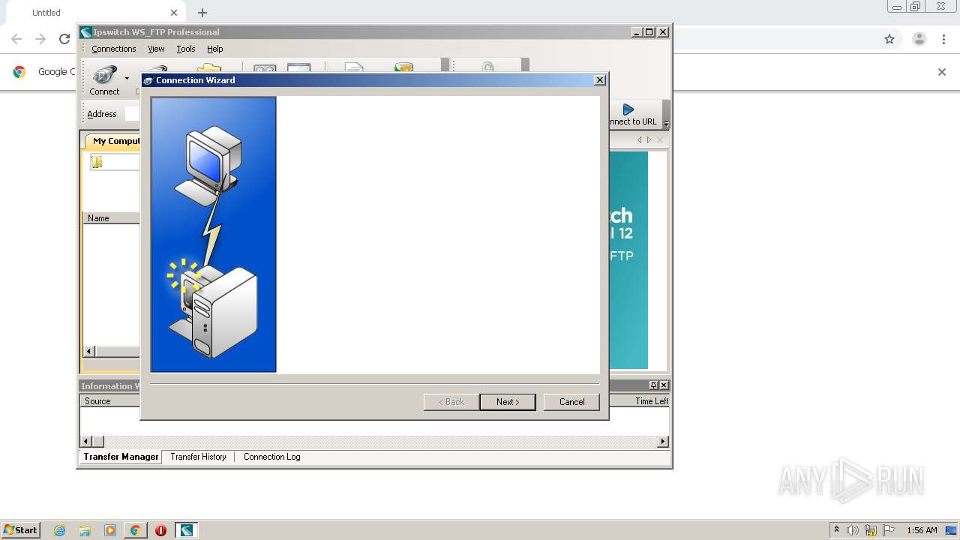The height and width of the screenshot is (540, 960).
Task: Click the taskbar clock 1:56 AM
Action: pyautogui.click(x=922, y=530)
